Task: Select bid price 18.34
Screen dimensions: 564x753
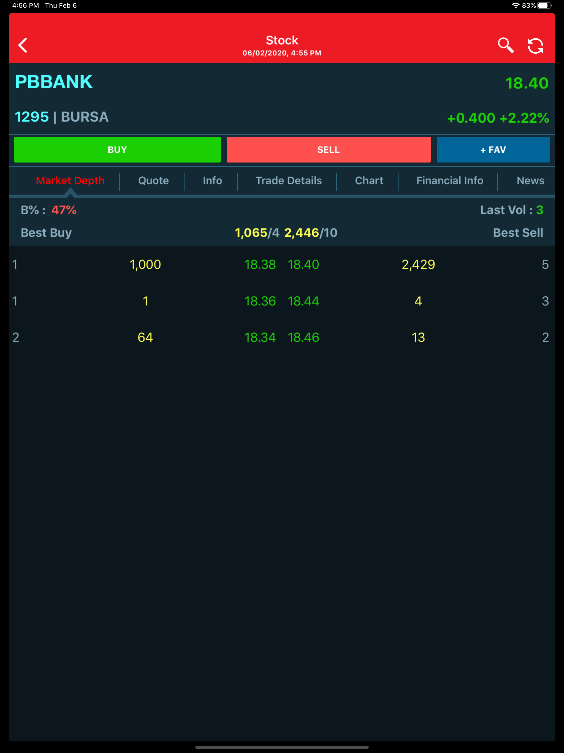Action: (x=260, y=337)
